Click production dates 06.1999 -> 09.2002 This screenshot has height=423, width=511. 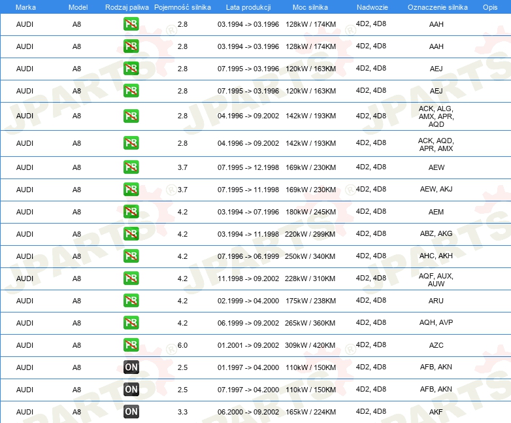pos(248,323)
